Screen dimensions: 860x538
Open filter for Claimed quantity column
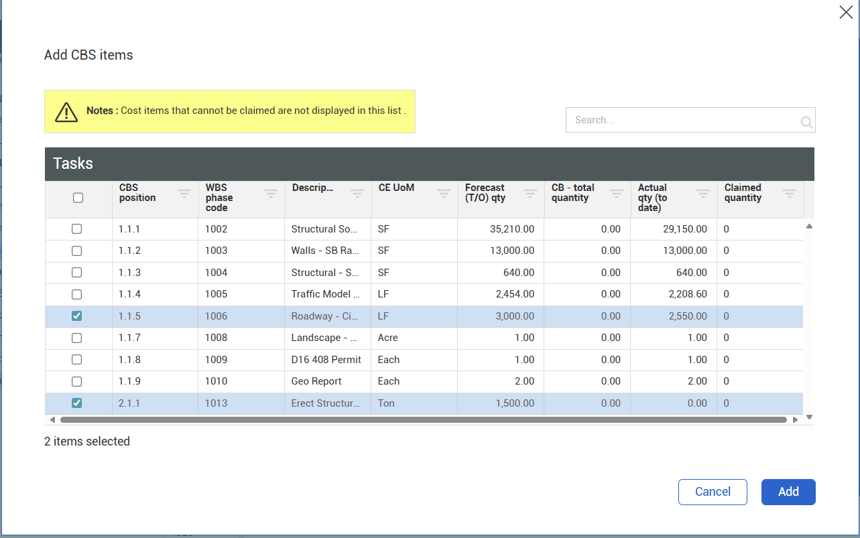pos(789,194)
